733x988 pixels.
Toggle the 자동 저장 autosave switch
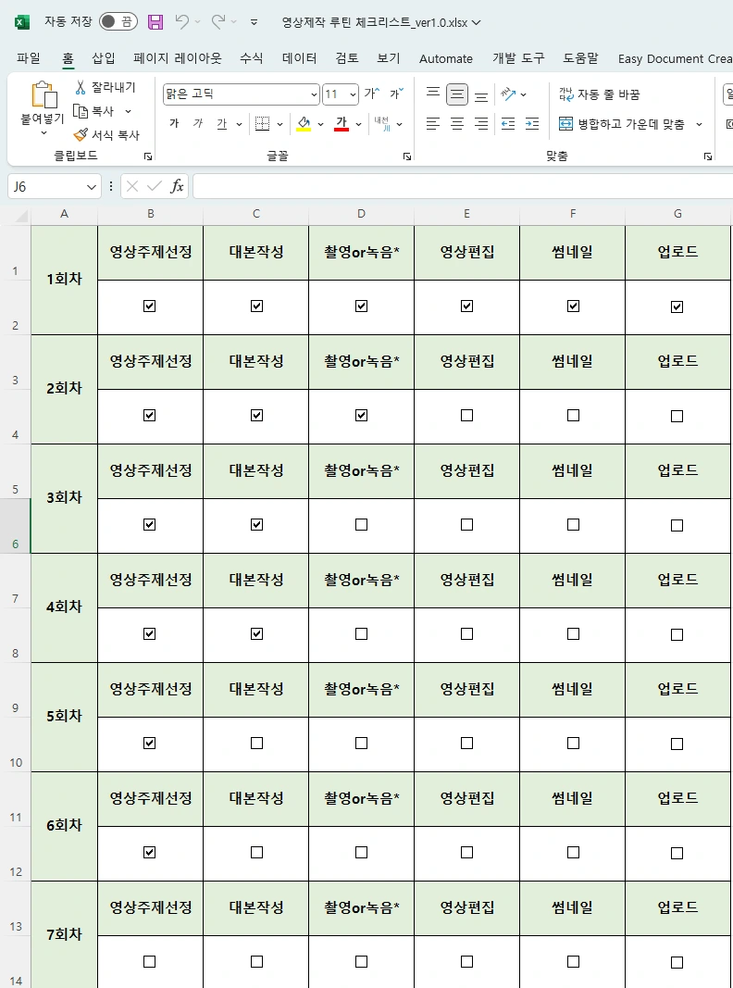coord(118,22)
